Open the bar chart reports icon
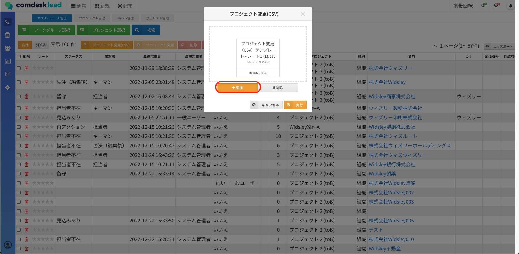The image size is (519, 254). tap(8, 61)
